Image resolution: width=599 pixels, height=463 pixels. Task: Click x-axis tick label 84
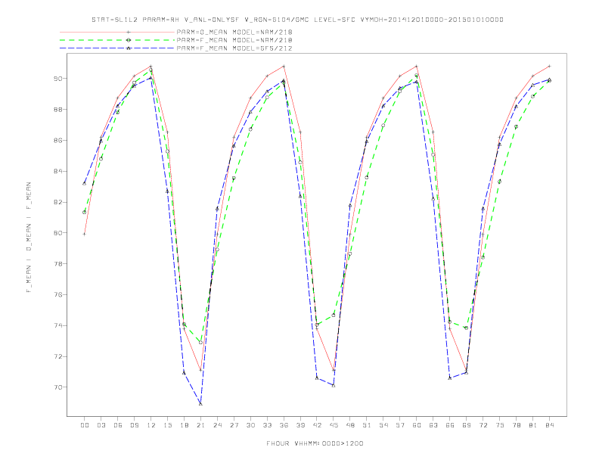tap(550, 425)
